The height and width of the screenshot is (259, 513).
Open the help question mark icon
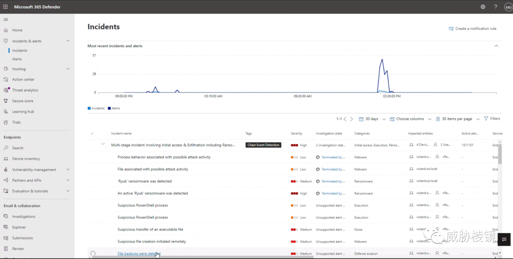coord(495,7)
